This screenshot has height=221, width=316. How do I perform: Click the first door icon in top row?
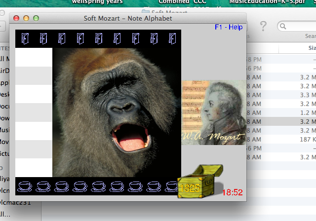pyautogui.click(x=25, y=38)
